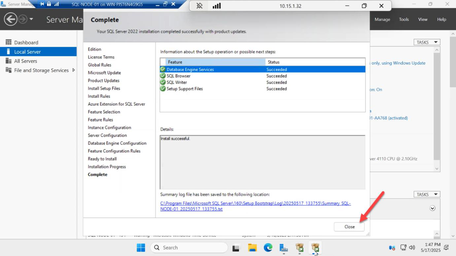This screenshot has height=256, width=456.
Task: Click the Server Configuration step
Action: click(107, 135)
